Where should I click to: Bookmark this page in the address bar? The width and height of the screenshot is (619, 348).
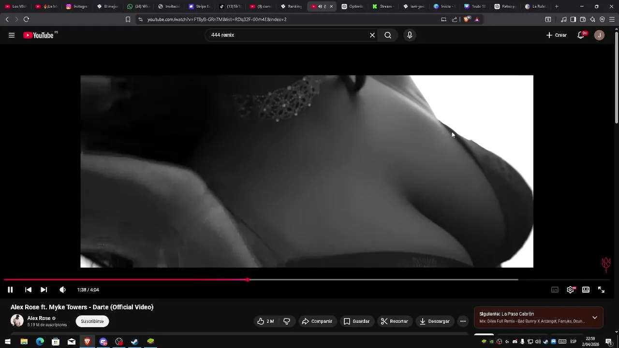(128, 19)
